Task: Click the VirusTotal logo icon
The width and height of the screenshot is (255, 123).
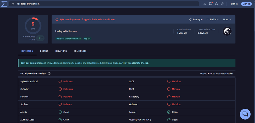Action: 4,4
